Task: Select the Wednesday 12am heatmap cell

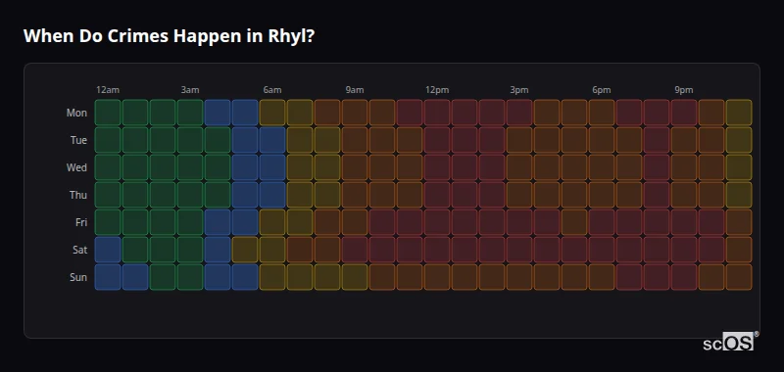Action: pyautogui.click(x=108, y=167)
